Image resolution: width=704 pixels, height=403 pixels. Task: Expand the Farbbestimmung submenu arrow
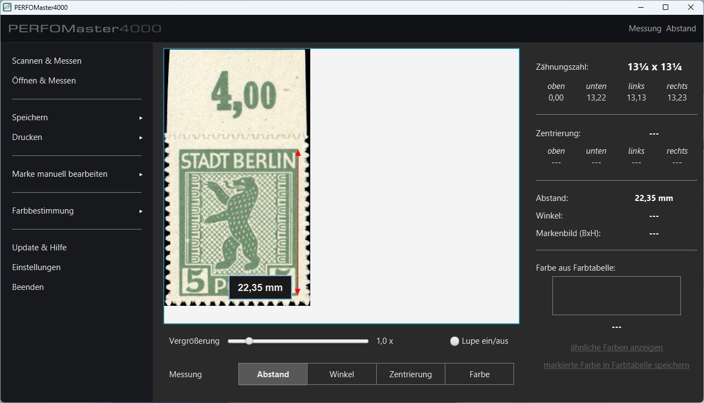(x=141, y=211)
